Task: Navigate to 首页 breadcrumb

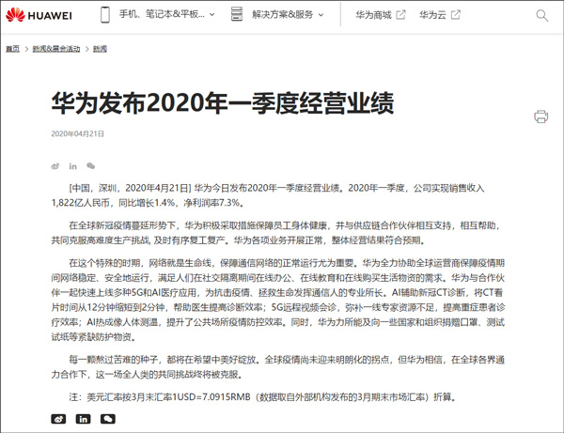Action: click(12, 49)
